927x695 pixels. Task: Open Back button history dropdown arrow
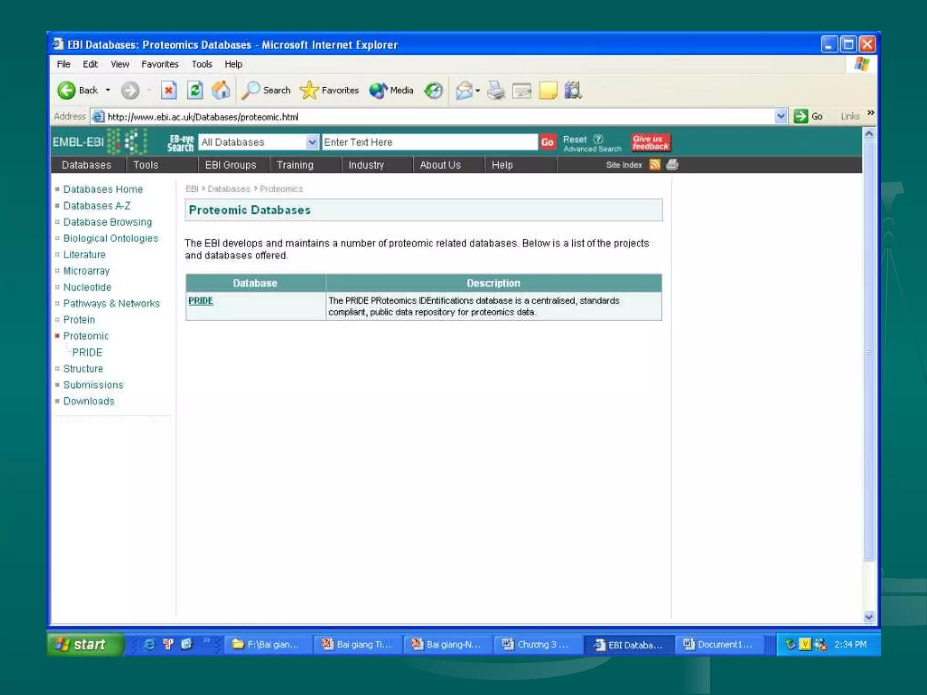click(x=108, y=90)
